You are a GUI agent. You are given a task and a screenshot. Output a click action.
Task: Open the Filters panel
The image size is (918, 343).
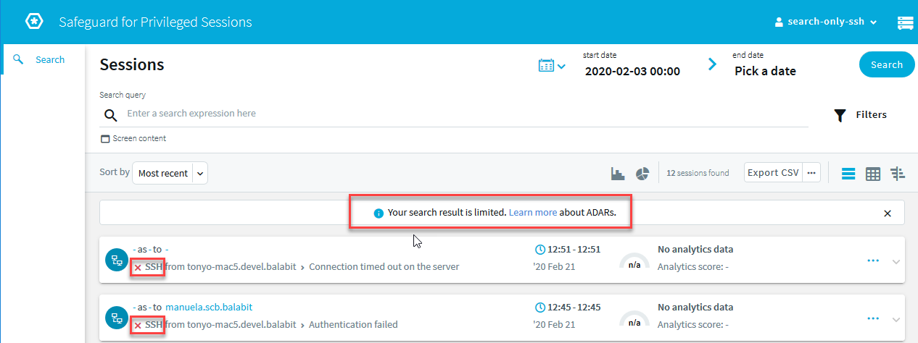coord(860,114)
